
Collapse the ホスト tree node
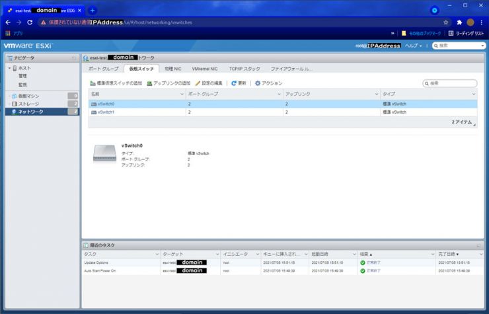[9, 68]
